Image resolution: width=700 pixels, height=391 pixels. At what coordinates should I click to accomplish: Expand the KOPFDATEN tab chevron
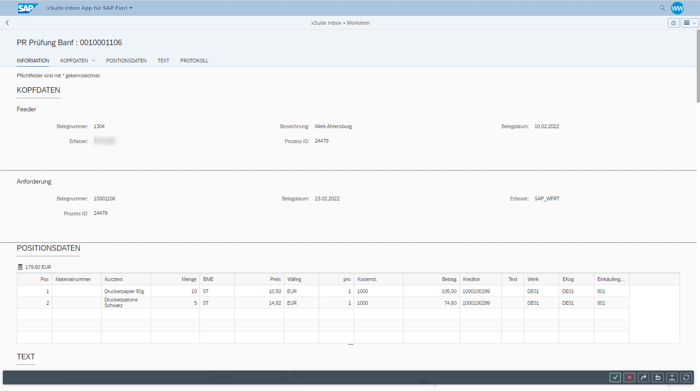tap(93, 61)
